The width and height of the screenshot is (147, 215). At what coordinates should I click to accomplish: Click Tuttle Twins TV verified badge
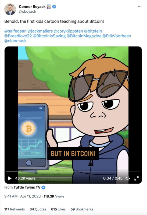[43, 187]
